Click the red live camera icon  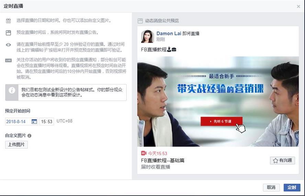pos(144,153)
